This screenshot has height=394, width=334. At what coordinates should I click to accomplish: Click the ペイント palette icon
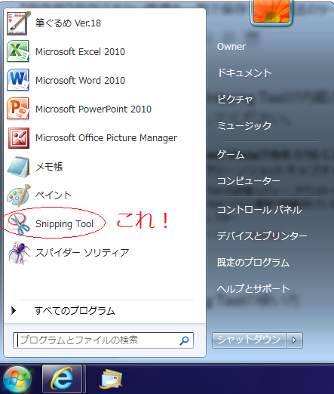[19, 195]
